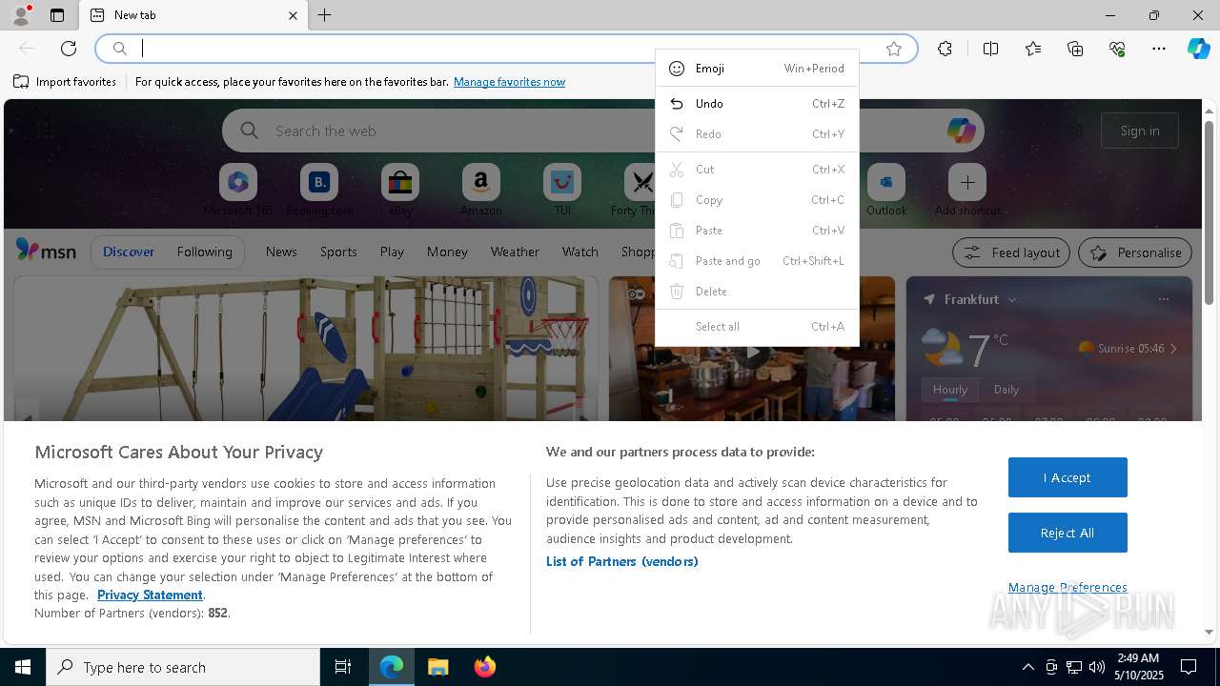Click Import favorites

pos(65,82)
